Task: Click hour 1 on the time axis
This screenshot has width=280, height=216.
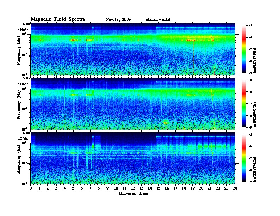Action: (x=39, y=188)
